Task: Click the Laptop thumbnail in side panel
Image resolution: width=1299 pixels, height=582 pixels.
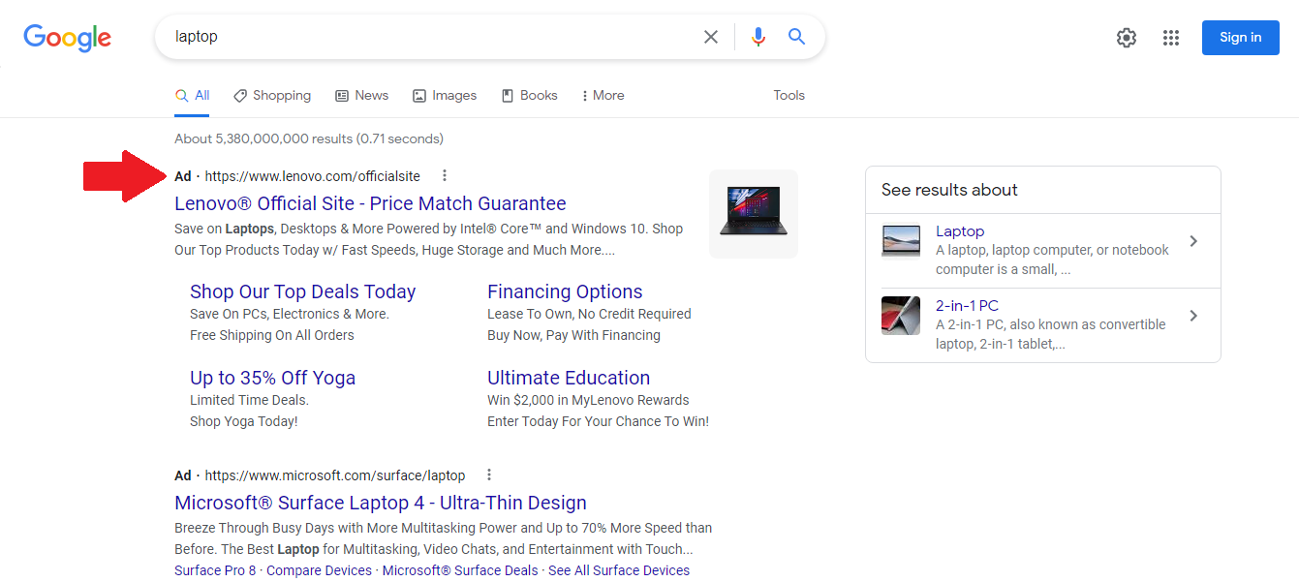Action: [901, 241]
